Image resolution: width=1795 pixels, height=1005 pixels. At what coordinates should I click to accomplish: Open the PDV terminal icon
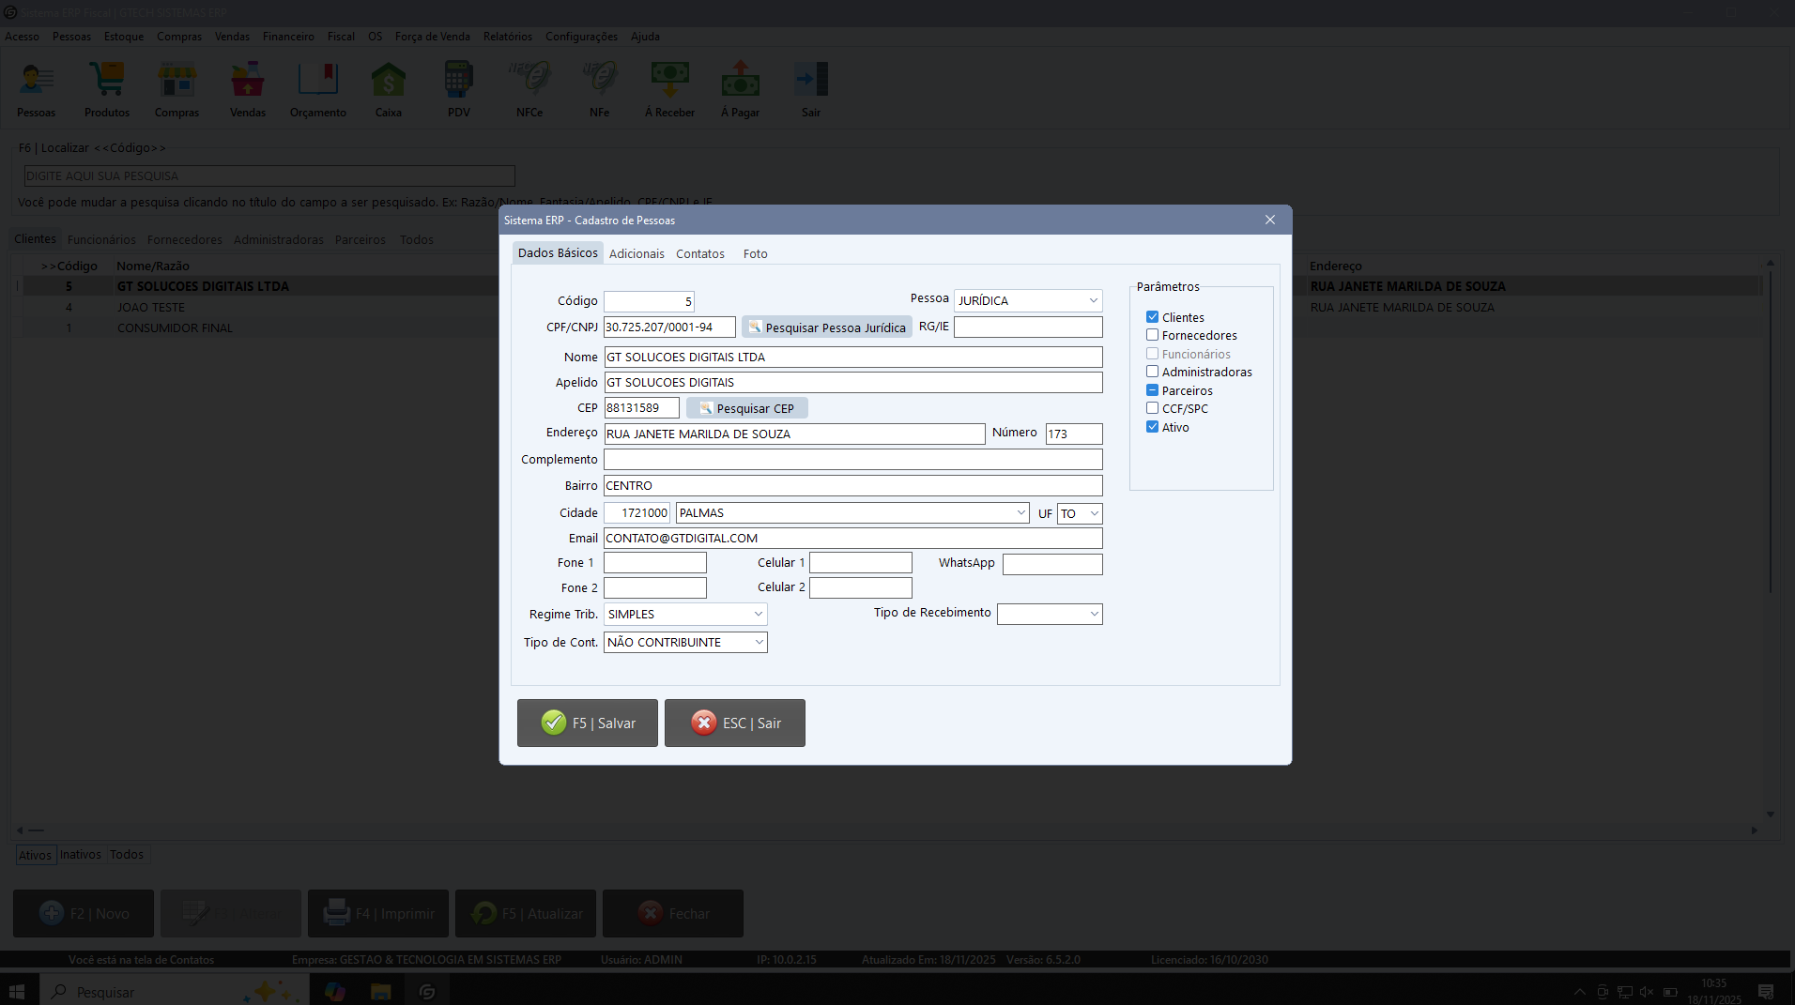tap(458, 81)
